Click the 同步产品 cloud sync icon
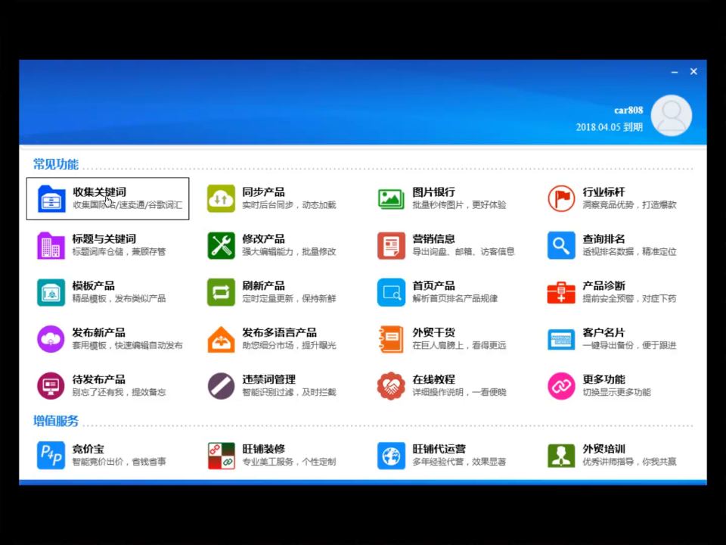This screenshot has width=726, height=545. [x=221, y=198]
